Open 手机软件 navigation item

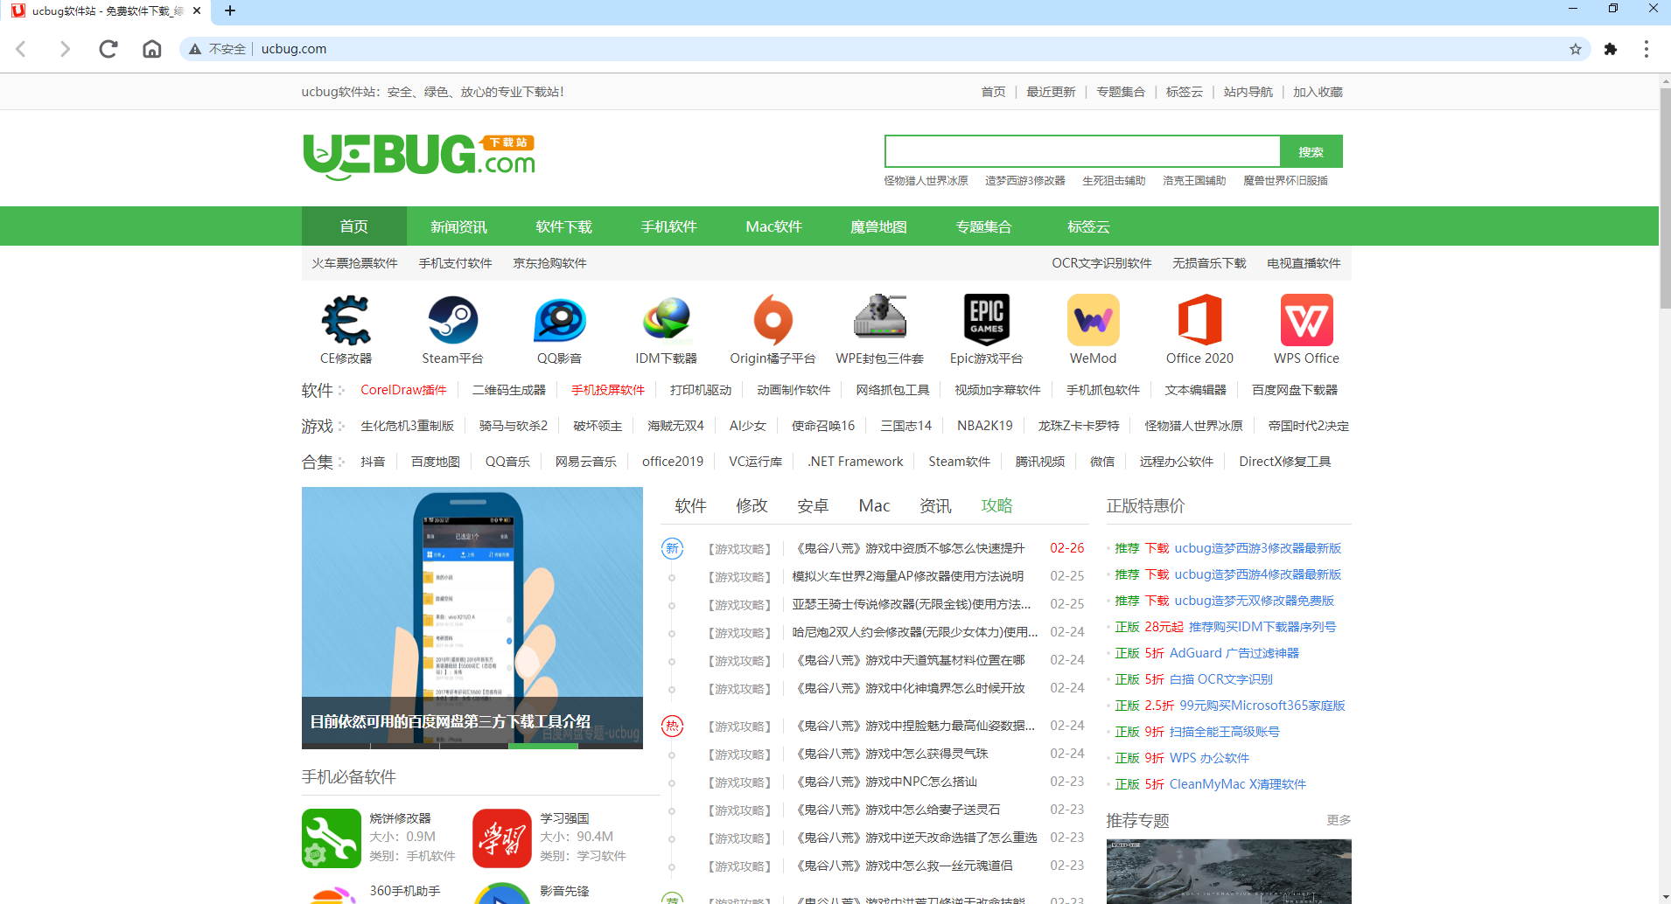(669, 226)
